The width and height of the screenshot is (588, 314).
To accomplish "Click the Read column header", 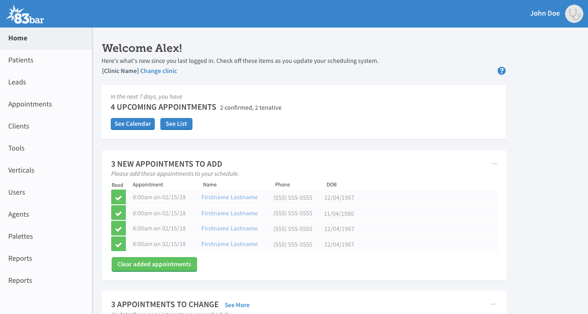I will point(118,185).
